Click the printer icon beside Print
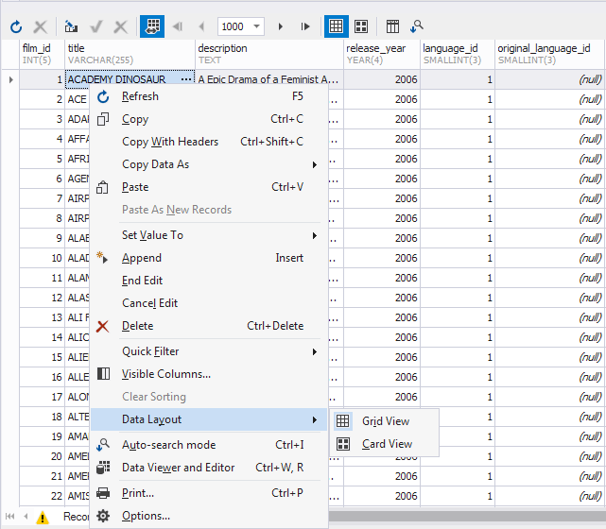606x529 pixels. 103,493
